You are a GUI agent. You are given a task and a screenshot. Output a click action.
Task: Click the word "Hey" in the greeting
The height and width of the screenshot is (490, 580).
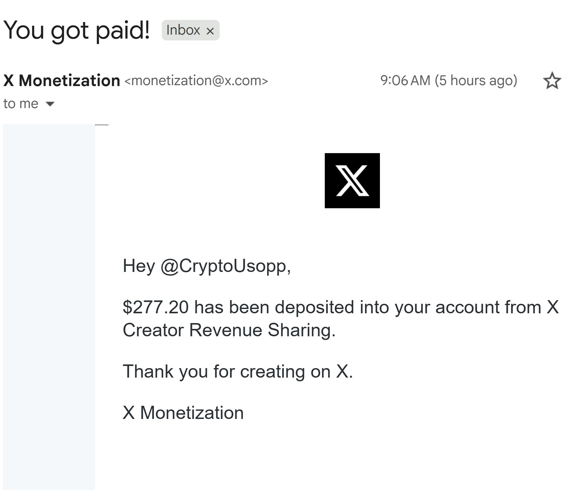click(139, 266)
